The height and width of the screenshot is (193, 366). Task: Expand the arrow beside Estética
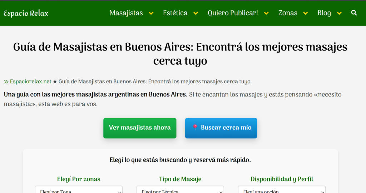pyautogui.click(x=196, y=13)
